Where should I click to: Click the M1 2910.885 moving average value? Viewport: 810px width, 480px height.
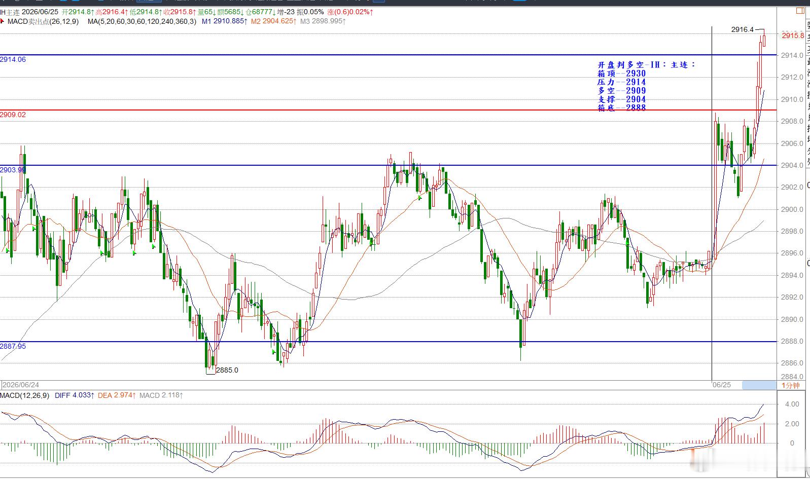[x=224, y=21]
